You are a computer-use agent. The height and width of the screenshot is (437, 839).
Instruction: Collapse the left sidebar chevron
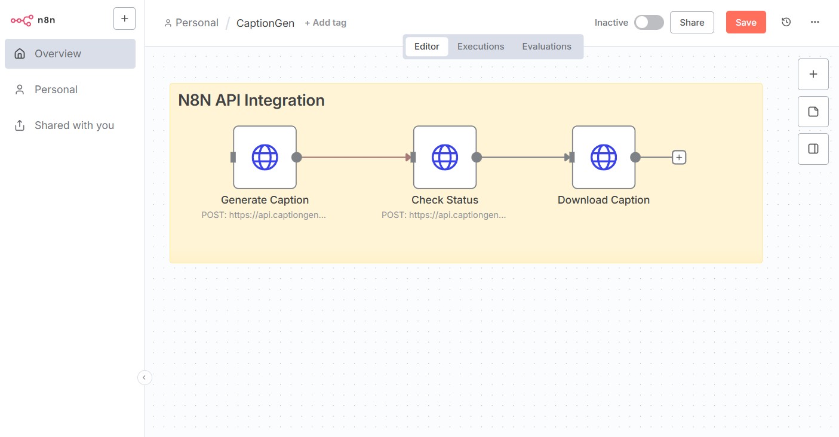145,377
